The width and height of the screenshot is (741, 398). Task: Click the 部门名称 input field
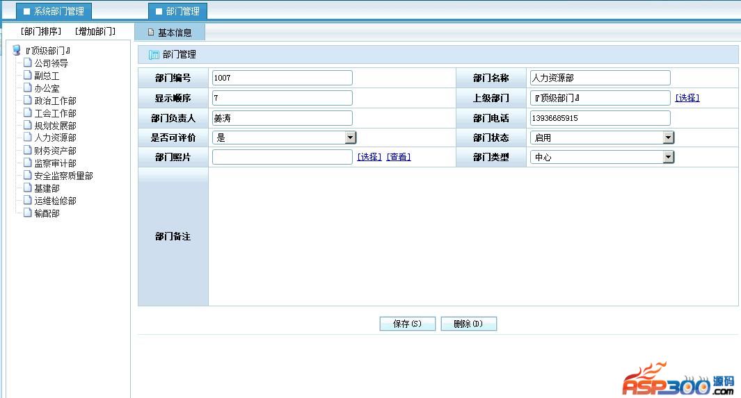(600, 78)
